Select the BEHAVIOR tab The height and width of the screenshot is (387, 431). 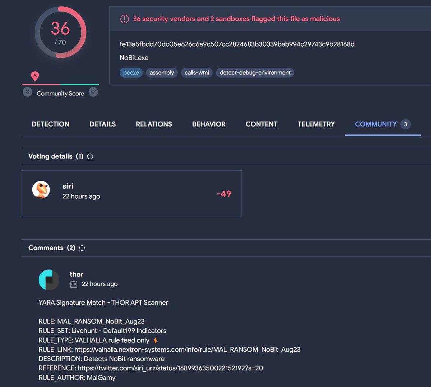pyautogui.click(x=209, y=124)
